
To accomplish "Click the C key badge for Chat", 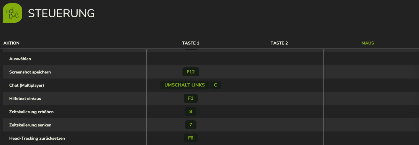I will click(x=215, y=85).
